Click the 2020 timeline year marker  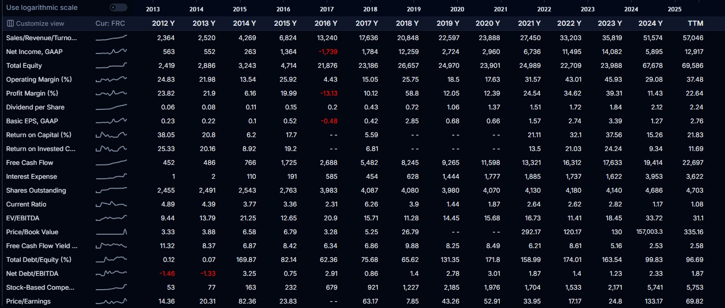coord(457,9)
